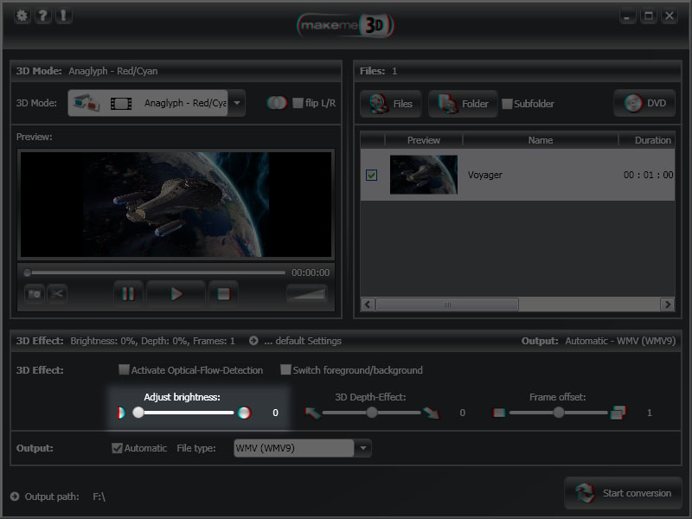
Task: Click the depth decrease arrow icon
Action: click(x=312, y=413)
